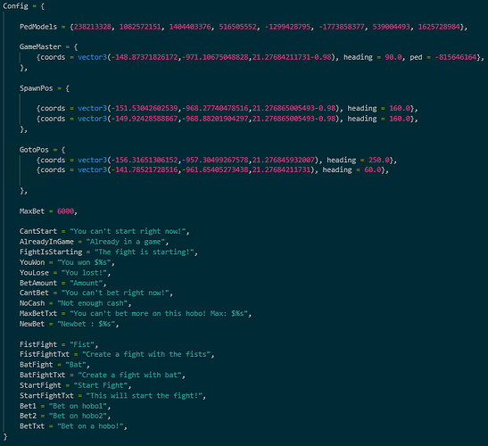Click the string "You won $%s"
Screen dimensions: 488x446
point(84,262)
